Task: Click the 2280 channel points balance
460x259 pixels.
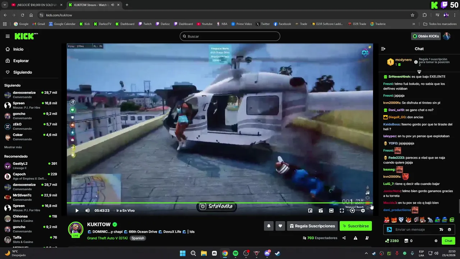Action: (x=392, y=241)
